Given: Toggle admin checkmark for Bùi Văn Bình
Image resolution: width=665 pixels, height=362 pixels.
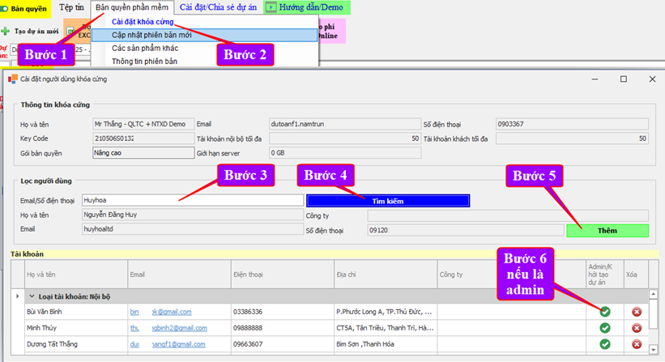Looking at the screenshot, I should (604, 312).
